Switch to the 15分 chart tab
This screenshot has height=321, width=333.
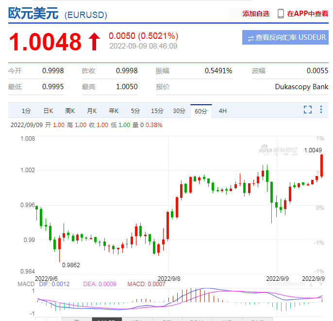point(157,111)
